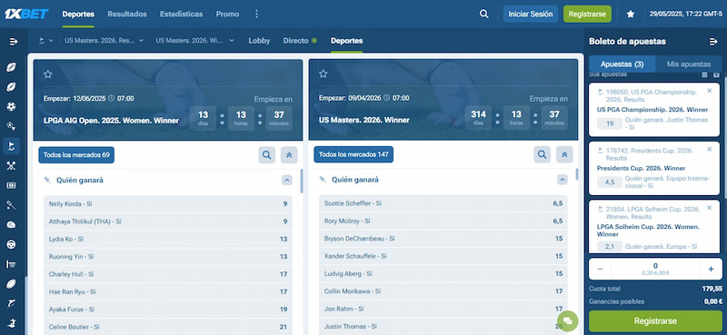The image size is (727, 335).
Task: Bet on Jon Rahm - Sí
Action: pos(443,309)
